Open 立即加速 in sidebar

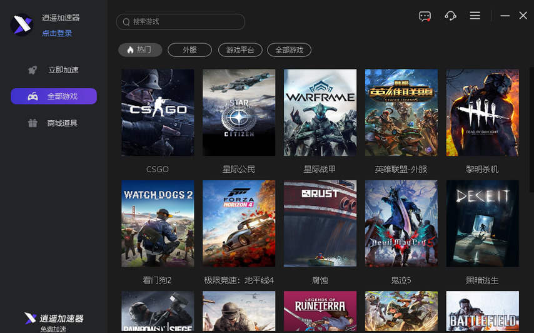[x=54, y=70]
